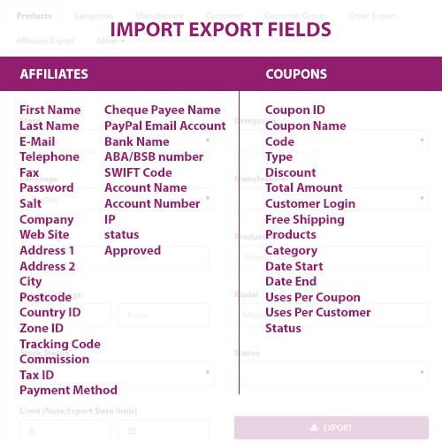The height and width of the screenshot is (442, 442).
Task: Switch to Affiliates Export tab
Action: 45,41
